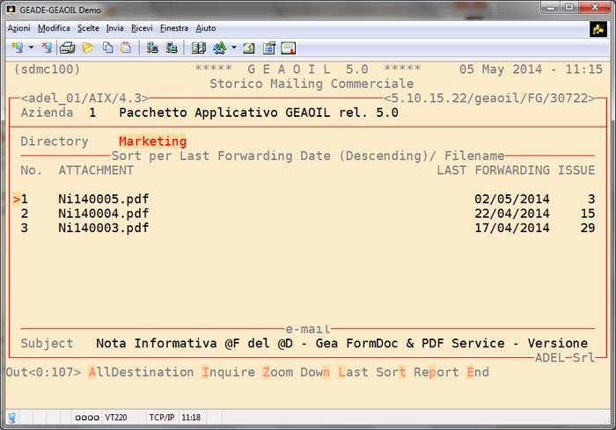
Task: Click the new connection toolbar icon
Action: pyautogui.click(x=17, y=47)
